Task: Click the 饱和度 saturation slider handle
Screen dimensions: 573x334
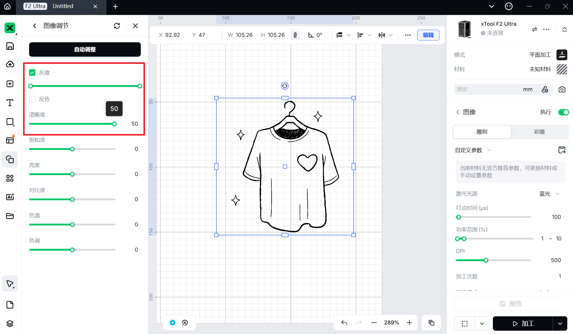Action: coord(72,149)
